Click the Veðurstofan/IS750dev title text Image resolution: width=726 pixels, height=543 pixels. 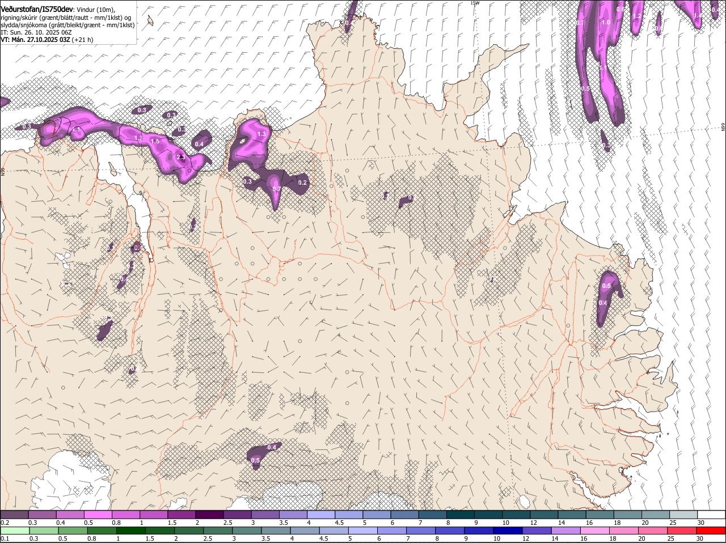coord(37,9)
